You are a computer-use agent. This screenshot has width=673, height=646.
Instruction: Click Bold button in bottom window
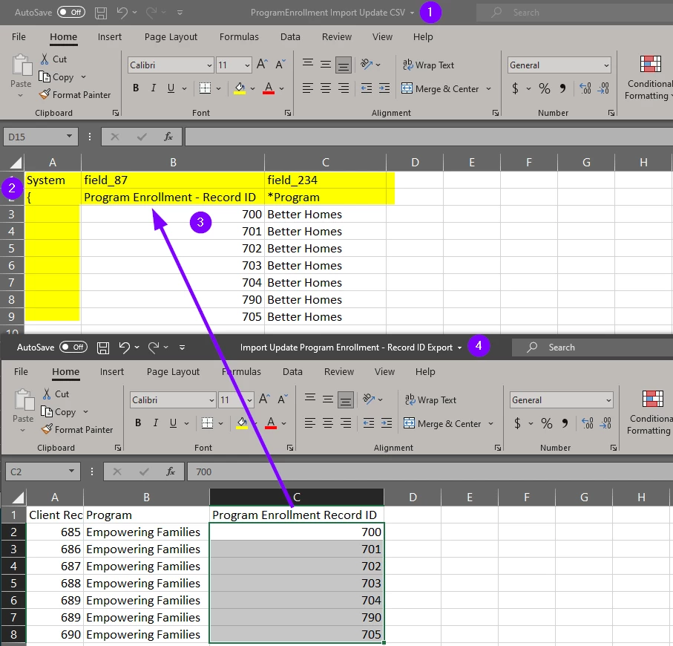tap(138, 423)
